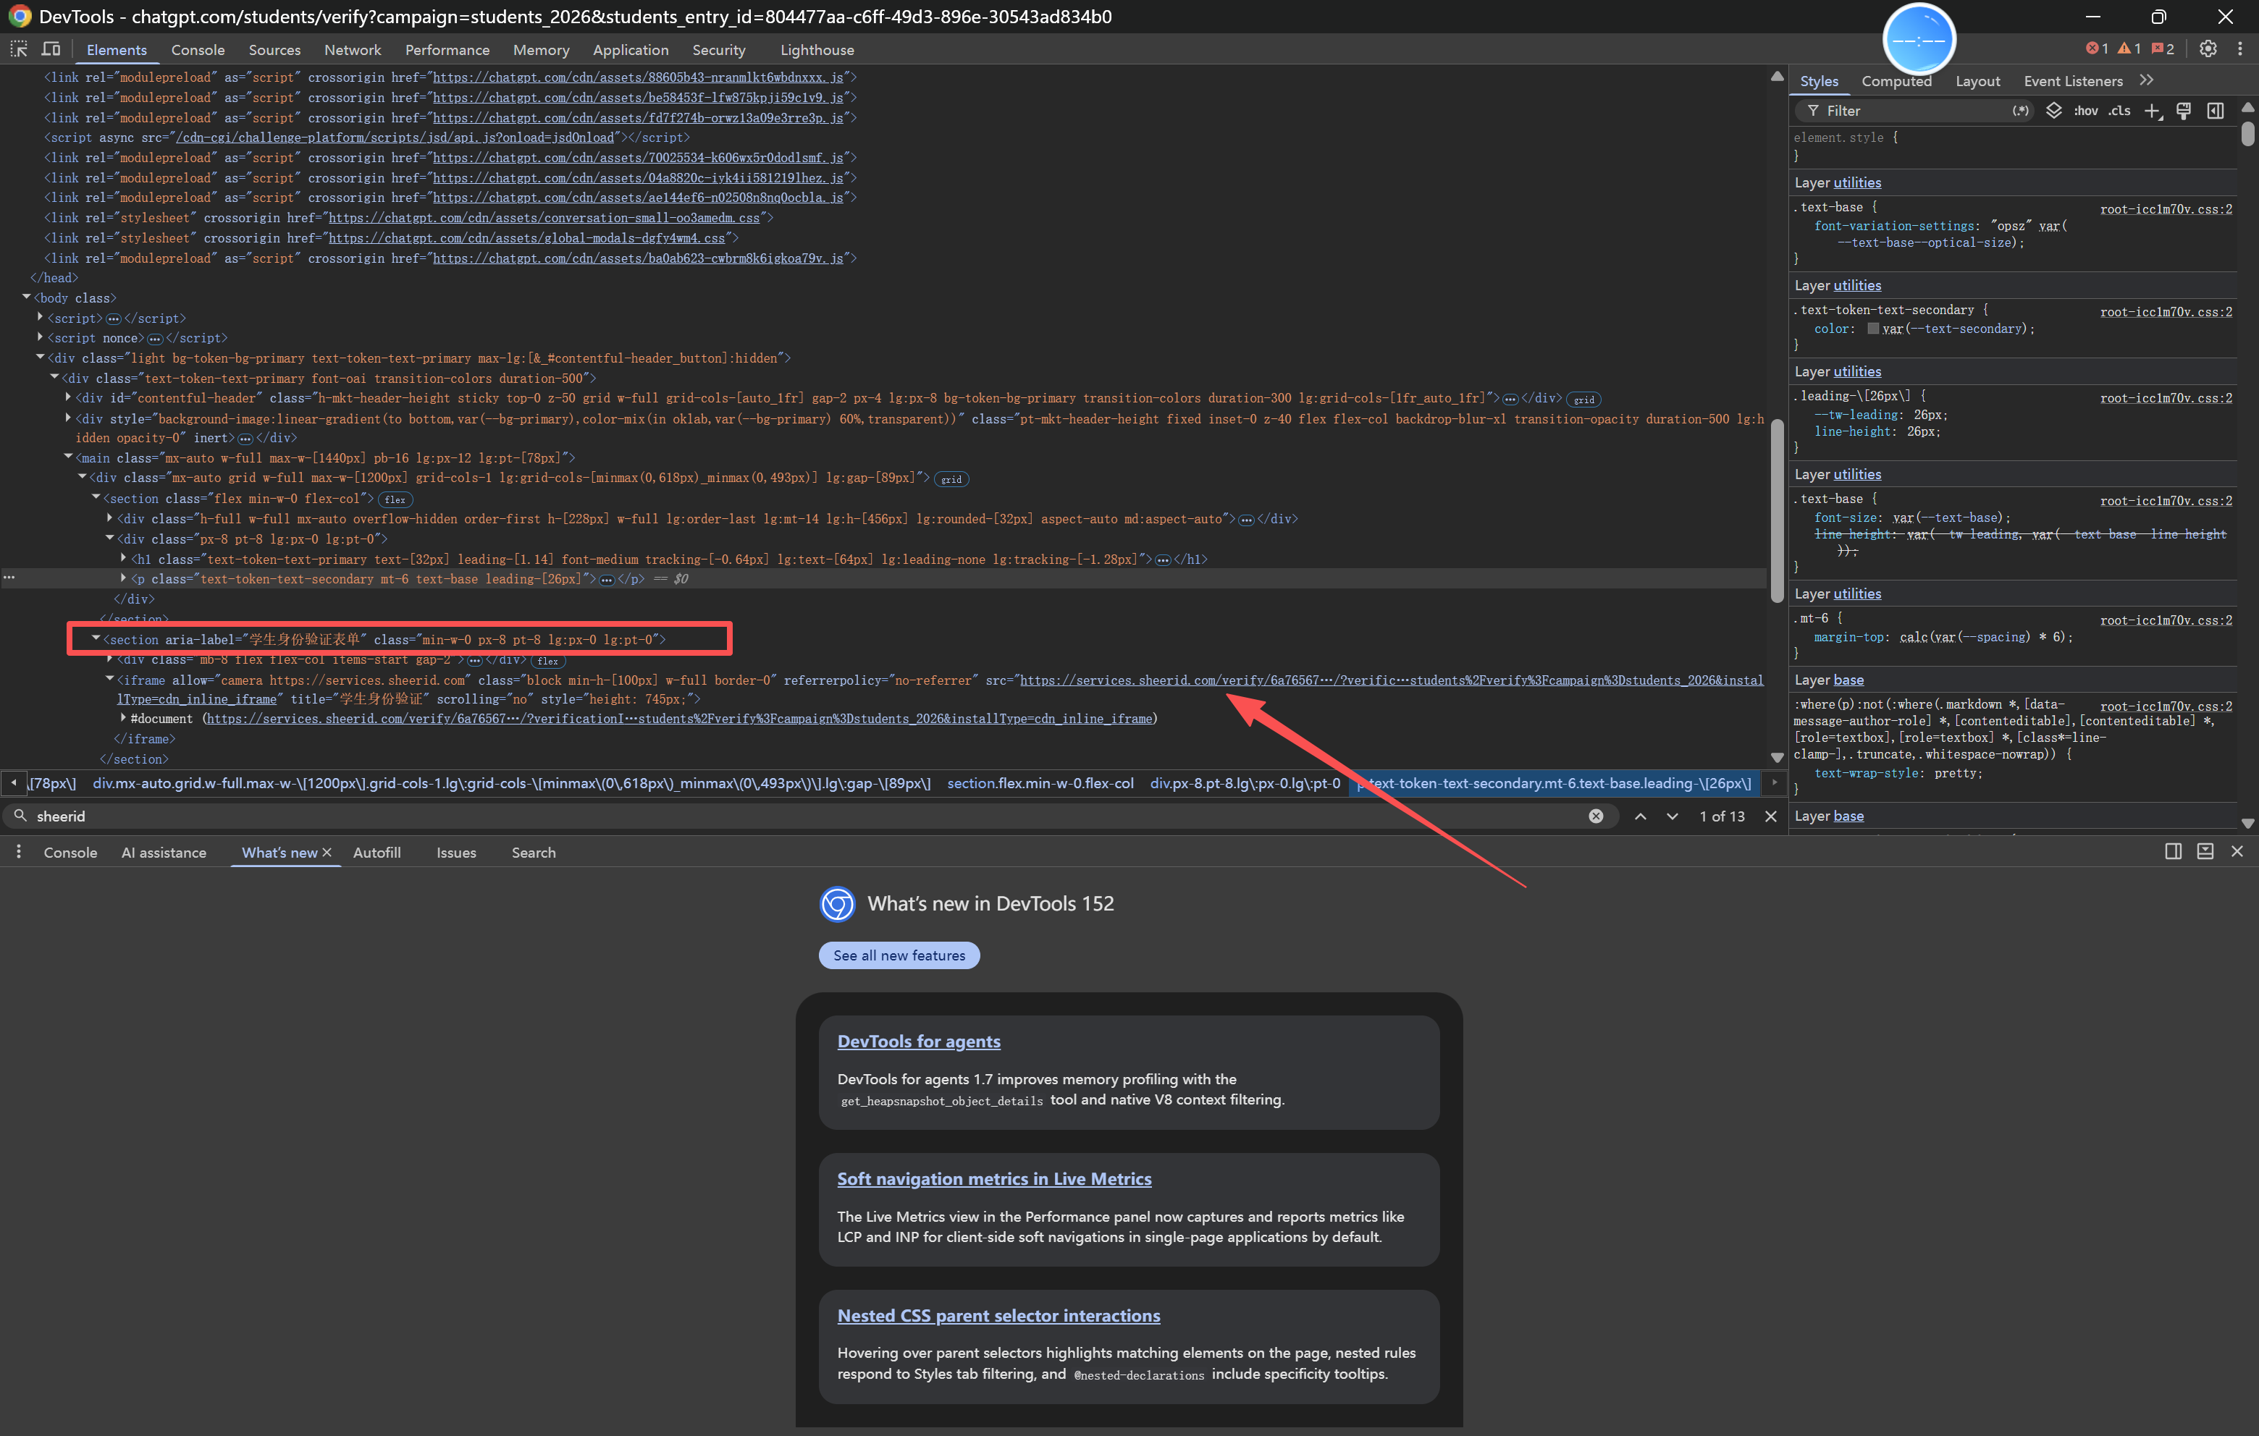
Task: Go to previous search result
Action: (1641, 816)
